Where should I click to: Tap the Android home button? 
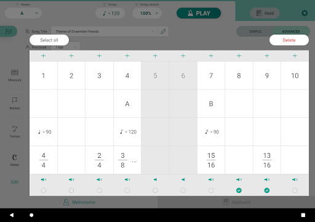(31, 215)
